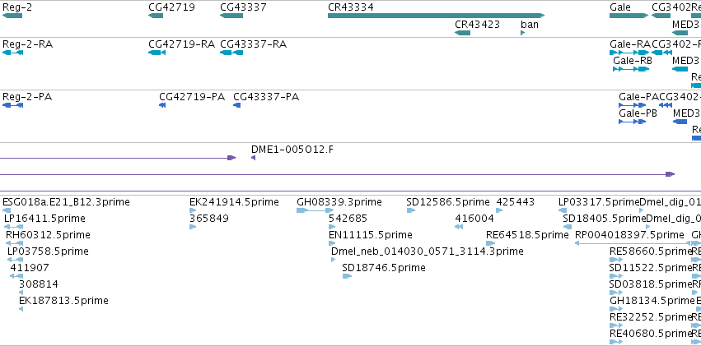Click the 365849 feature label
This screenshot has height=346, width=701.
(209, 219)
